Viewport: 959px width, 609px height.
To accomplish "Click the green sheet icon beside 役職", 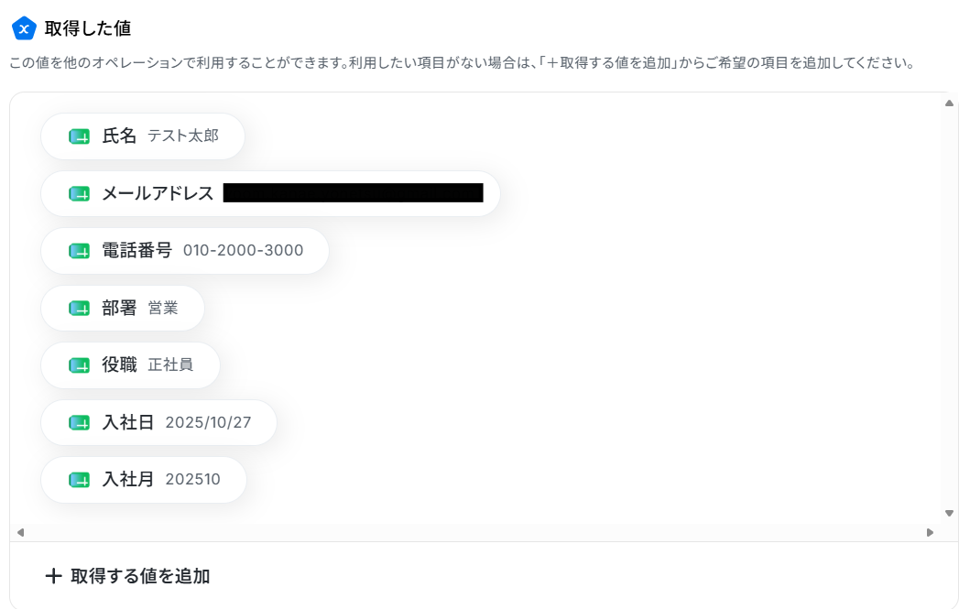I will point(79,365).
